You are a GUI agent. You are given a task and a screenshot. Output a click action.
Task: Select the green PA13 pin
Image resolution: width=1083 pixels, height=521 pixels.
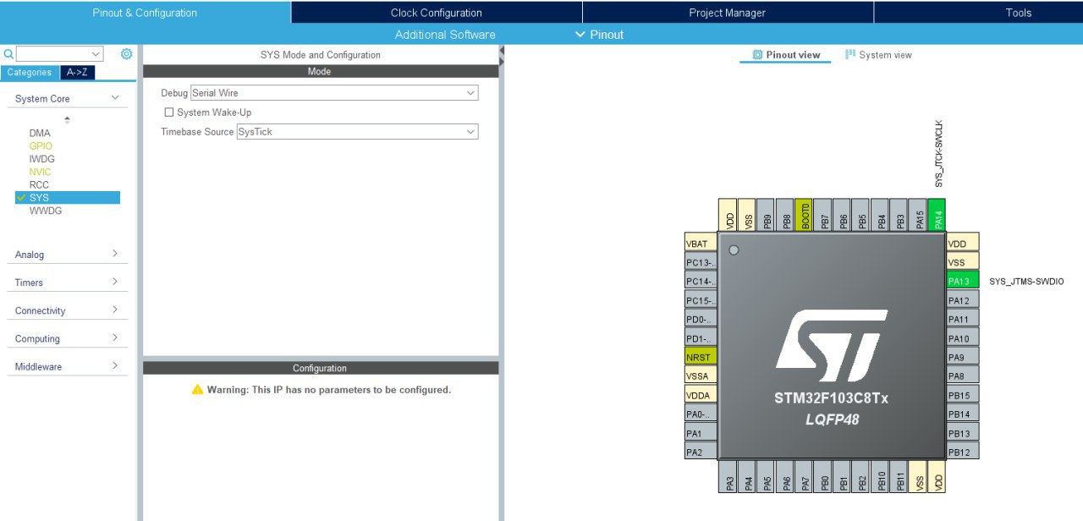(963, 281)
